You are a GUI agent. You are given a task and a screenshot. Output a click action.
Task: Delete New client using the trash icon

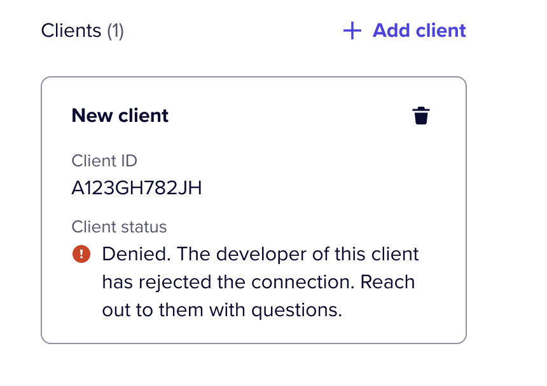421,116
